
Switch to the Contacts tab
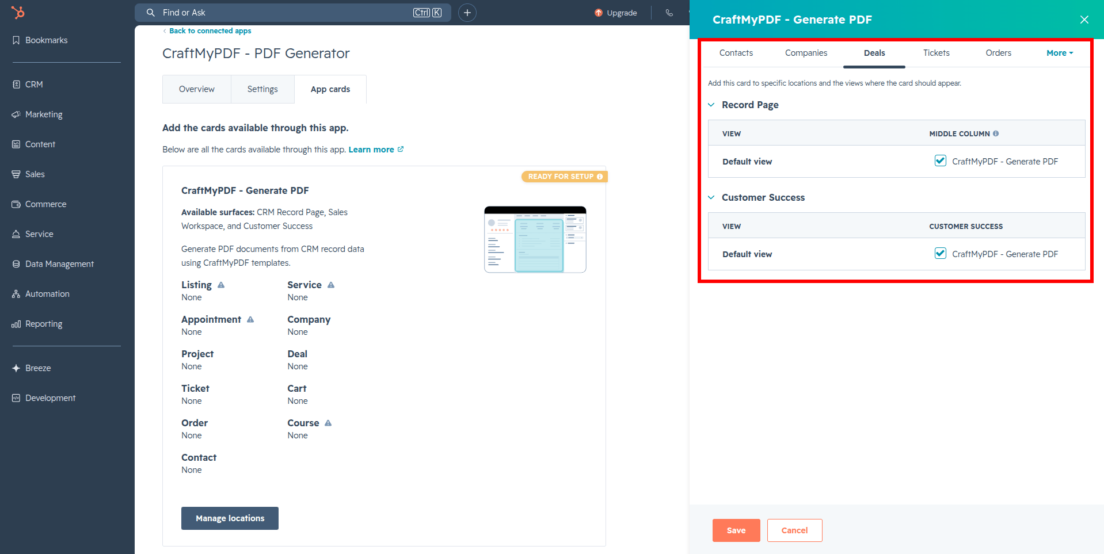click(x=736, y=53)
